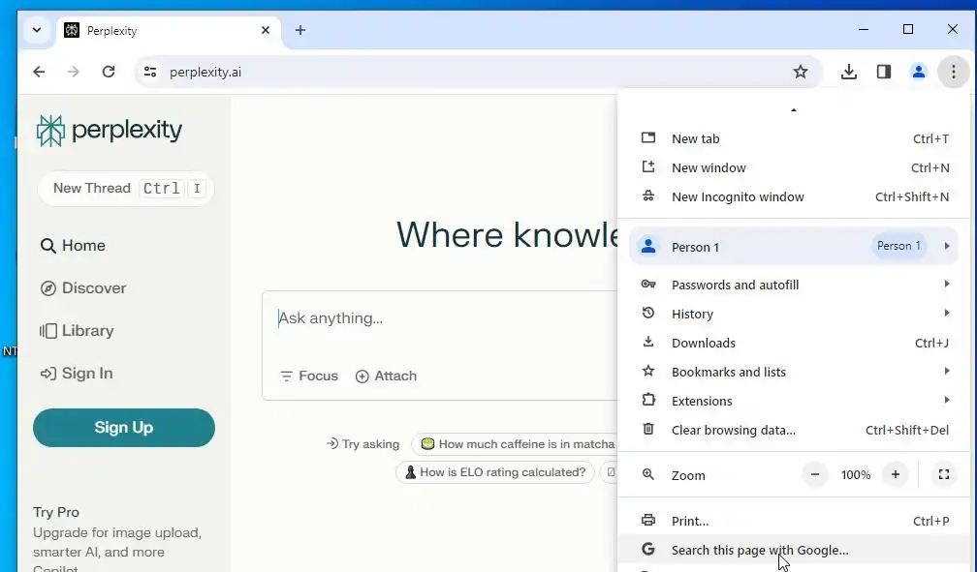Reload the perplexity.ai page
Viewport: 977px width, 572px height.
109,72
